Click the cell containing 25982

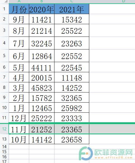tap(72, 107)
